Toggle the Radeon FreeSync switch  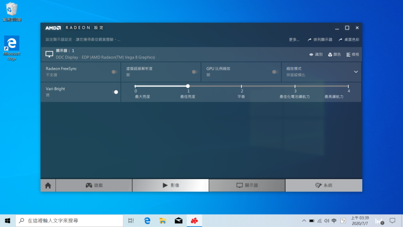pyautogui.click(x=115, y=72)
